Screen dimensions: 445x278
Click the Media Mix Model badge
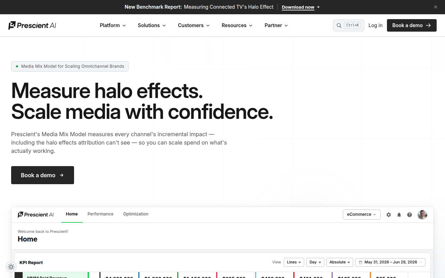pyautogui.click(x=70, y=66)
